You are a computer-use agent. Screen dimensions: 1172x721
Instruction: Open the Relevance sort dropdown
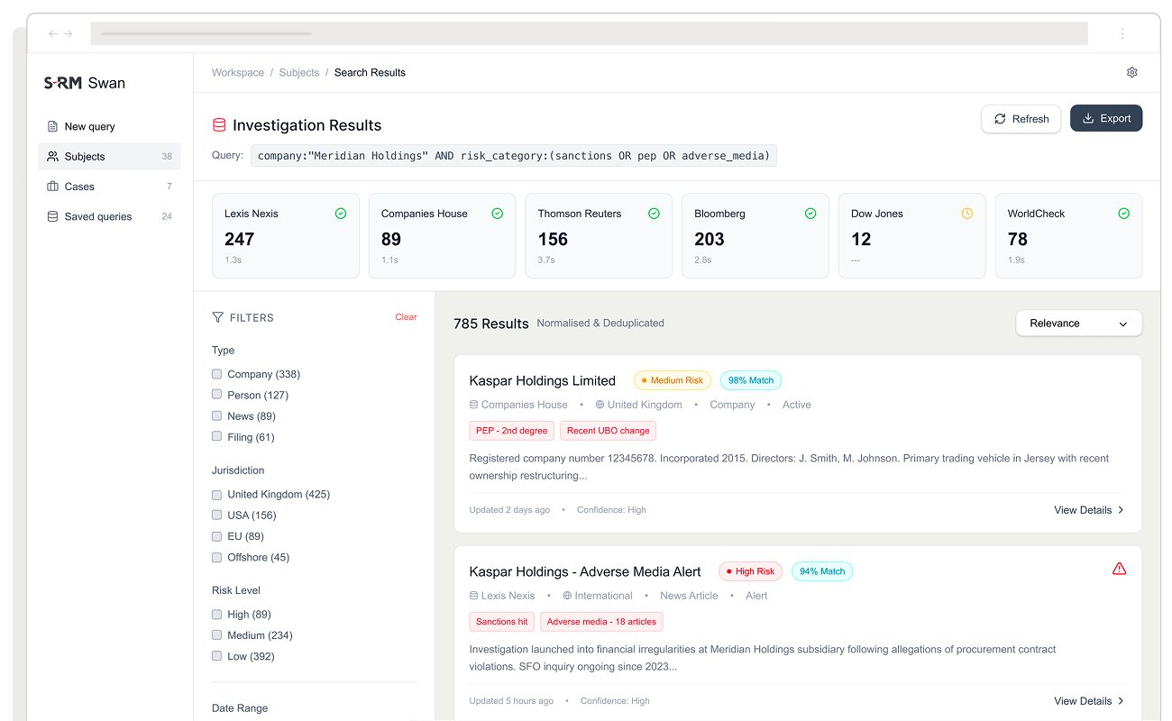[x=1078, y=324]
